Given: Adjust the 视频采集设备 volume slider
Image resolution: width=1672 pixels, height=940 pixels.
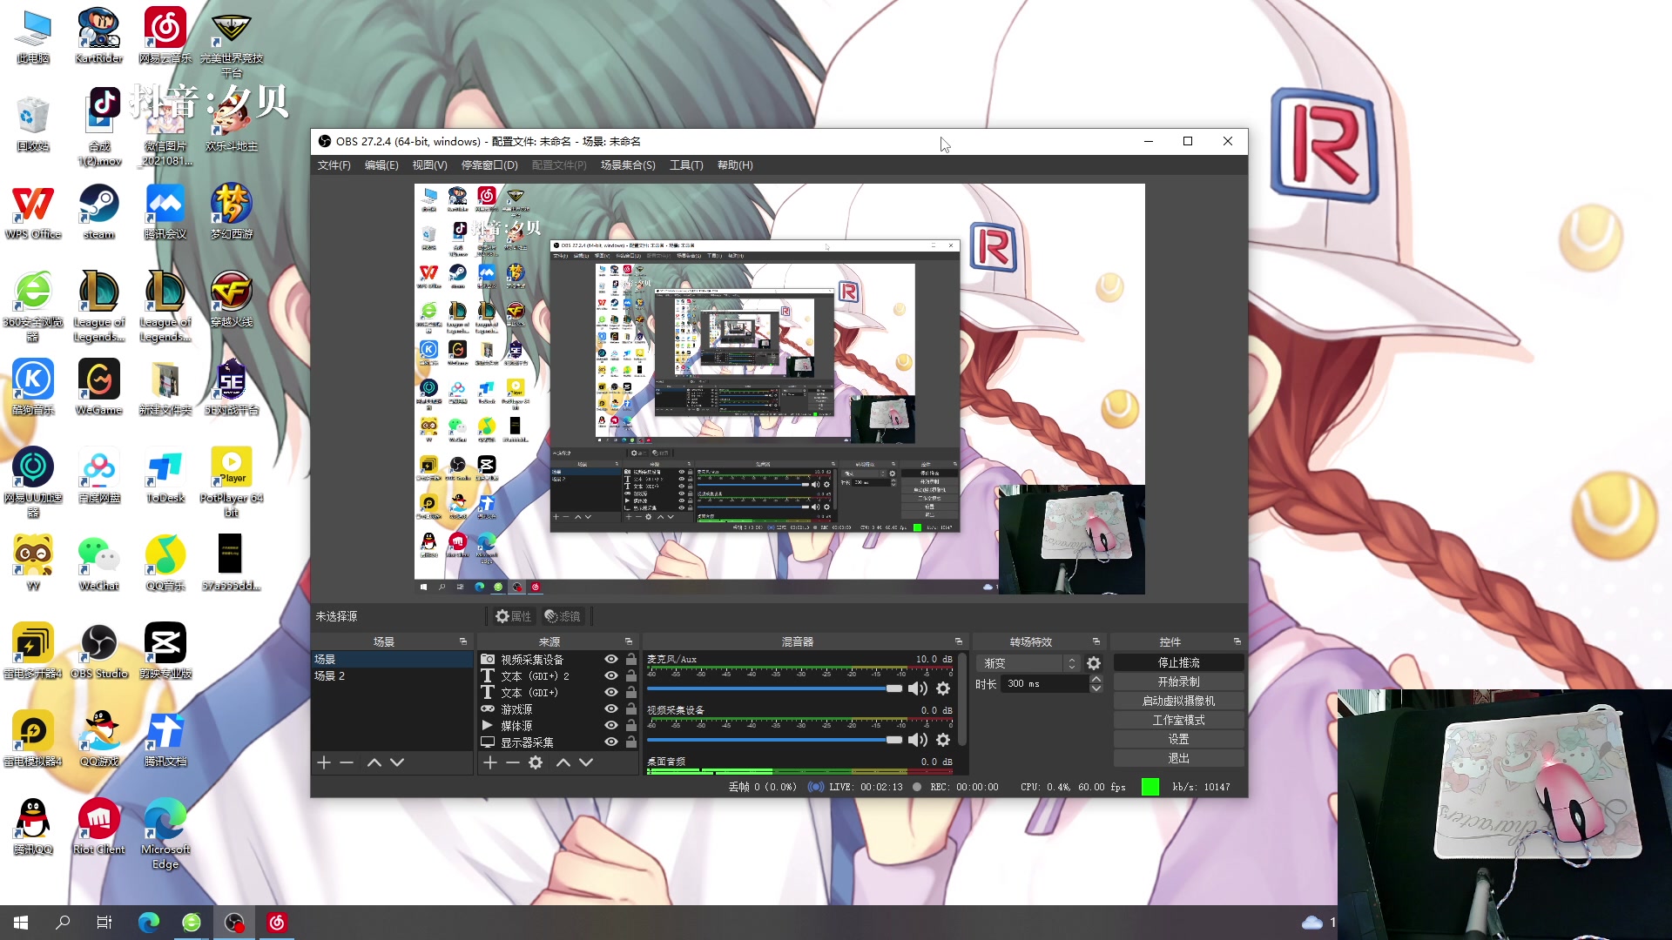Looking at the screenshot, I should tap(774, 740).
